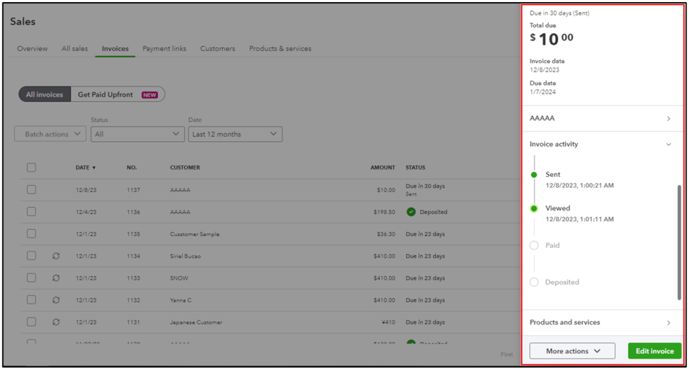Check the box for invoice 1137
689x369 pixels.
(x=31, y=190)
